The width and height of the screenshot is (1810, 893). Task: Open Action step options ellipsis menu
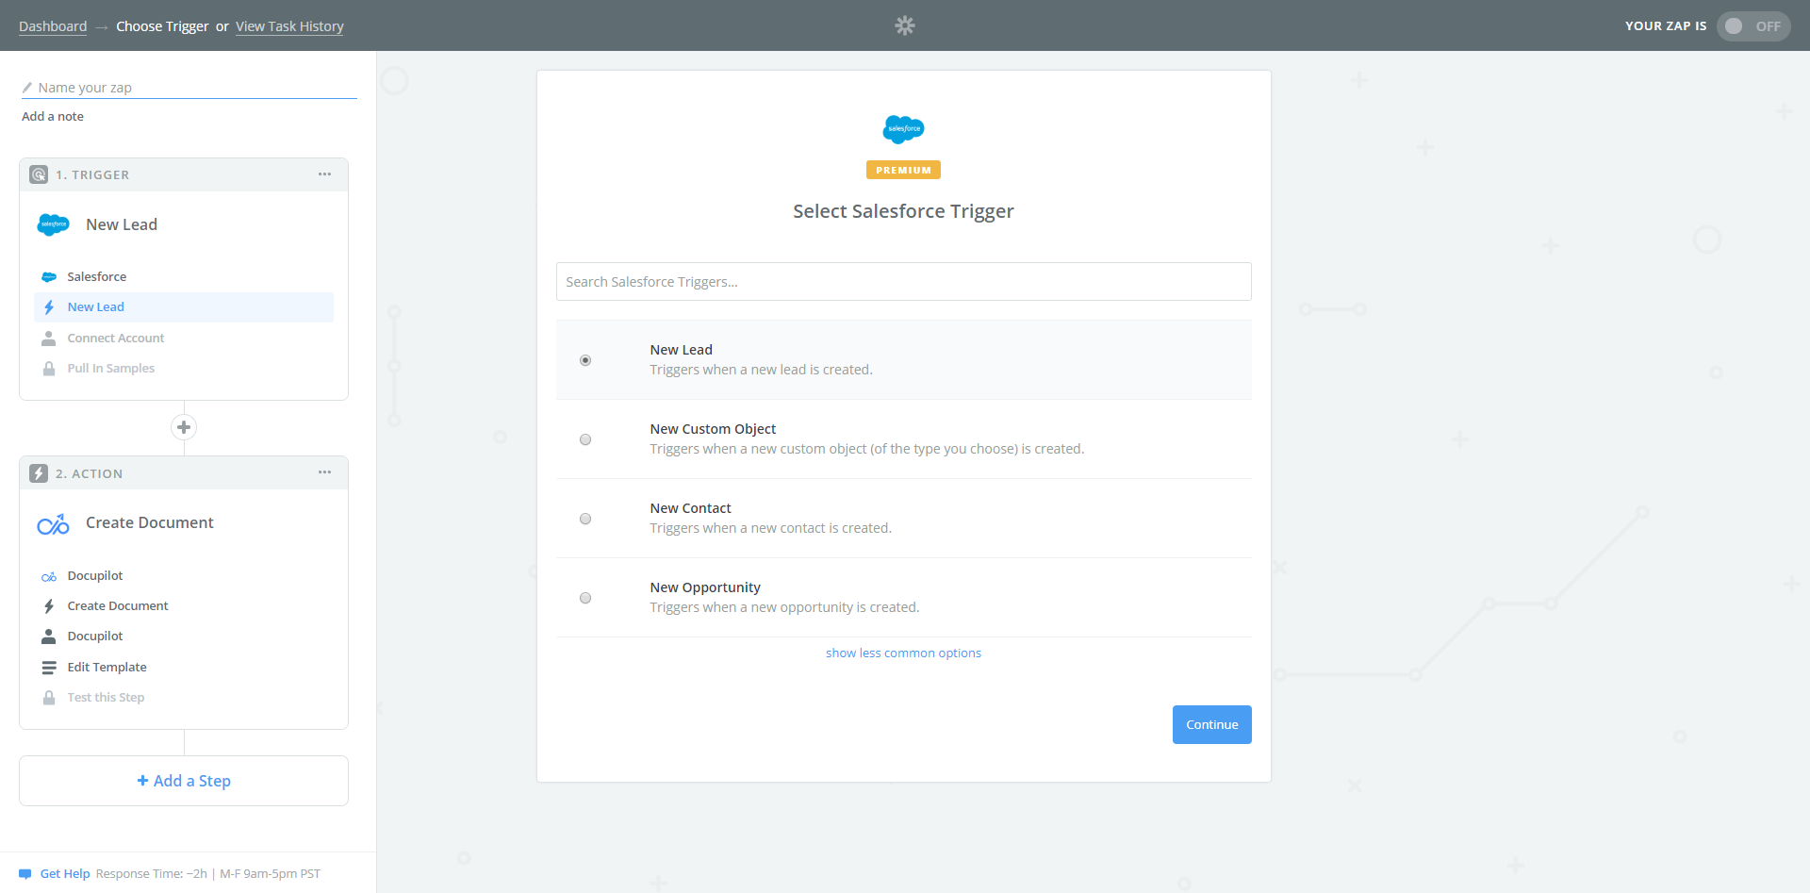[x=324, y=472]
